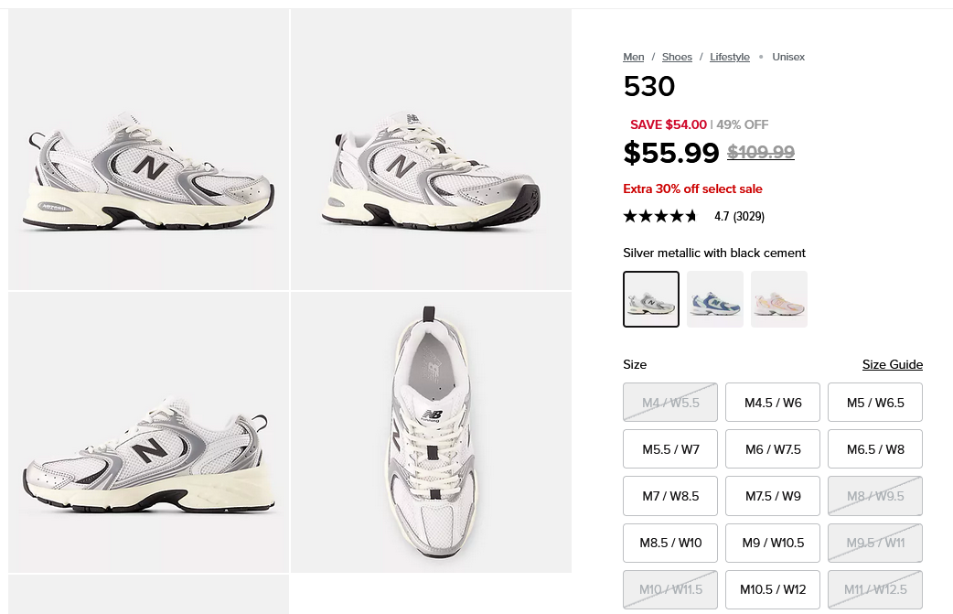Viewport: 953px width, 614px height.
Task: Select size M4.5 / W6
Action: (773, 403)
